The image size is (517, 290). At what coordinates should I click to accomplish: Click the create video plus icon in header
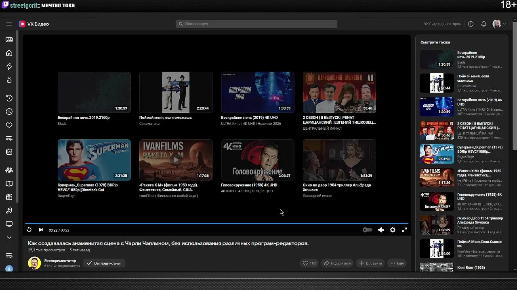[471, 24]
